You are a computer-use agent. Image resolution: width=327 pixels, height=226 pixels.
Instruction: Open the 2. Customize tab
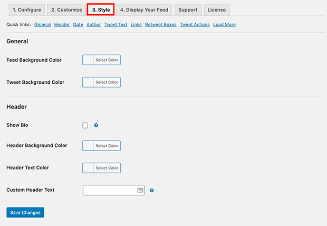point(66,10)
